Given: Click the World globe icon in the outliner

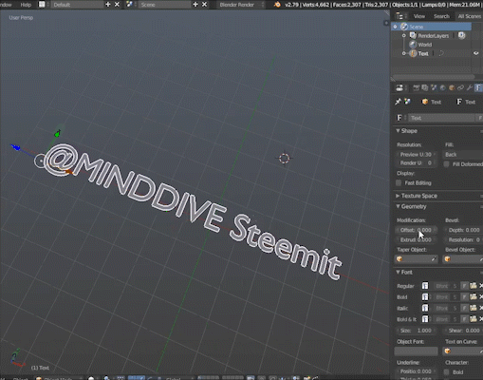Looking at the screenshot, I should [x=413, y=45].
